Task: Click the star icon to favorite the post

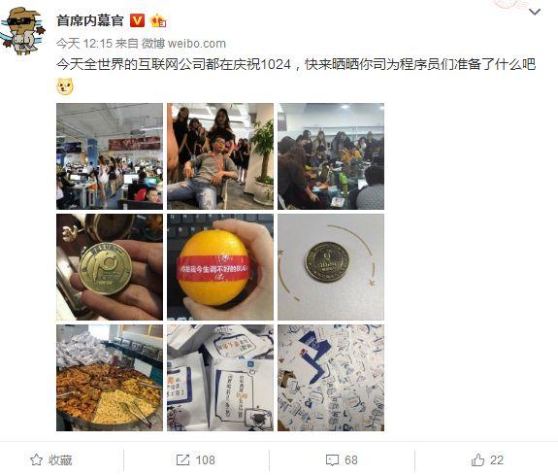Action: pos(36,460)
